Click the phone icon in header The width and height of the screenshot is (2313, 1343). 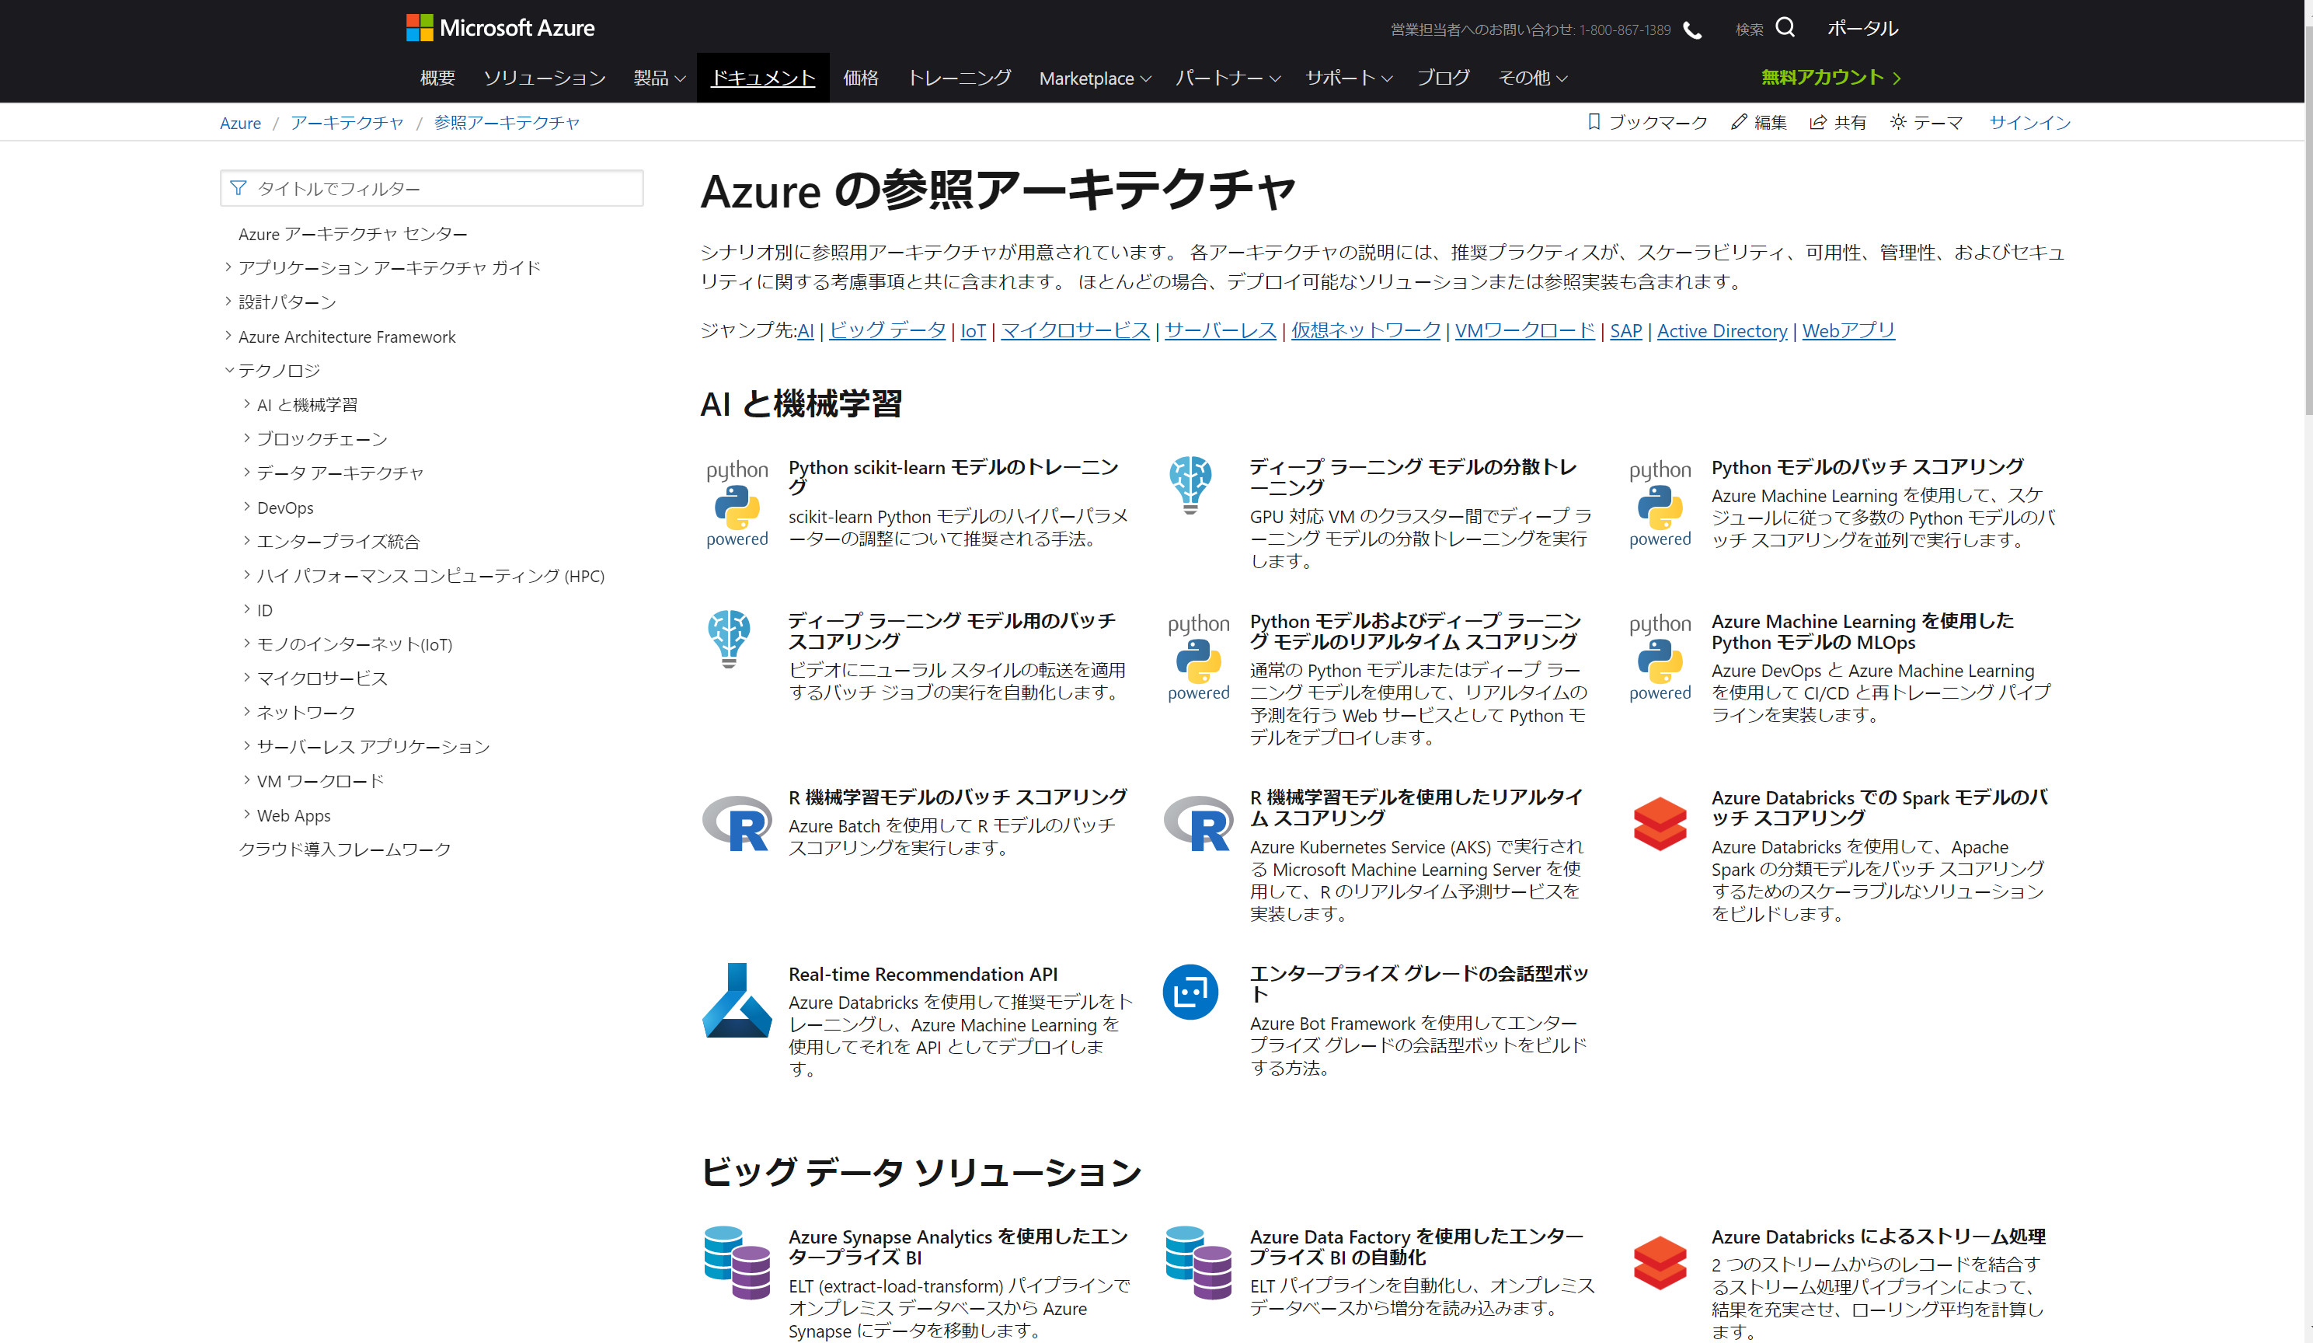coord(1692,30)
